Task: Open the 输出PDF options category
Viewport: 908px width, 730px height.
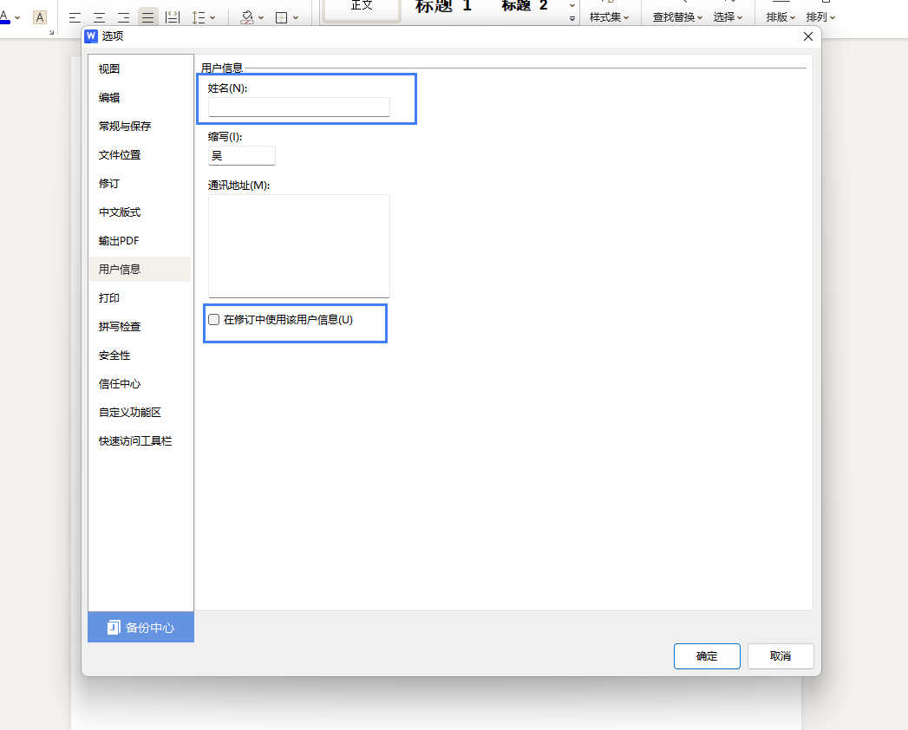Action: [x=140, y=241]
